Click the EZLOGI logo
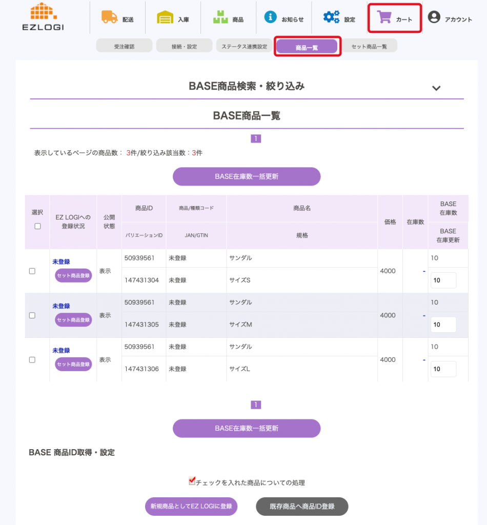The image size is (487, 525). (x=43, y=17)
